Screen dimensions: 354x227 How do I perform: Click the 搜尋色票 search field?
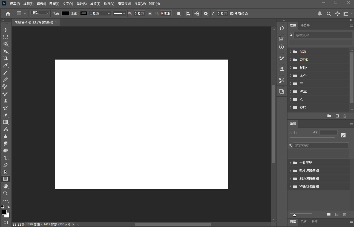tap(323, 35)
